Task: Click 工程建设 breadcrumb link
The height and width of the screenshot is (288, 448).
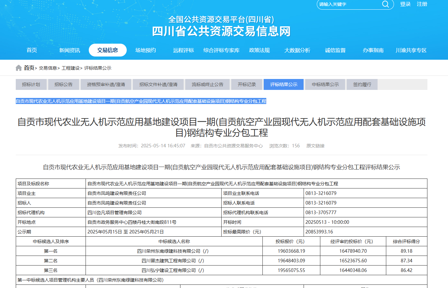Action: [x=70, y=68]
